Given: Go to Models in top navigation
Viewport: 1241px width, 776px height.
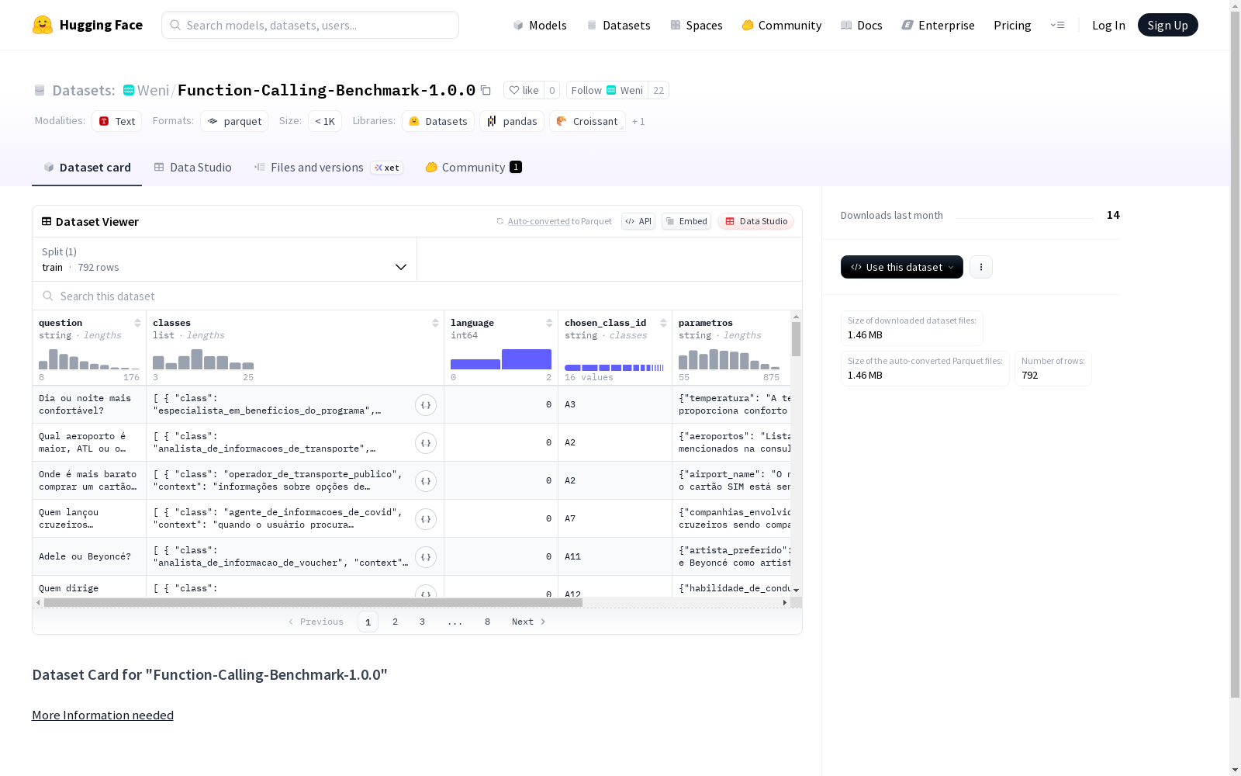Looking at the screenshot, I should coord(540,25).
